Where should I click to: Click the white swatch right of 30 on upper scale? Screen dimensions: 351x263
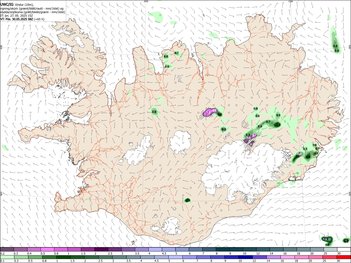[344, 250]
